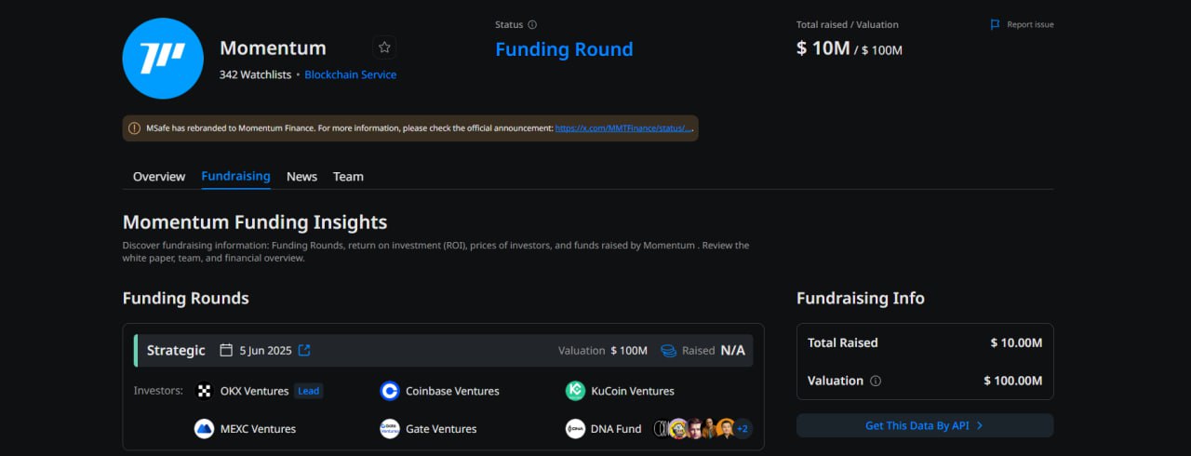This screenshot has width=1191, height=456.
Task: Expand the +2 more investors badge
Action: (x=743, y=429)
